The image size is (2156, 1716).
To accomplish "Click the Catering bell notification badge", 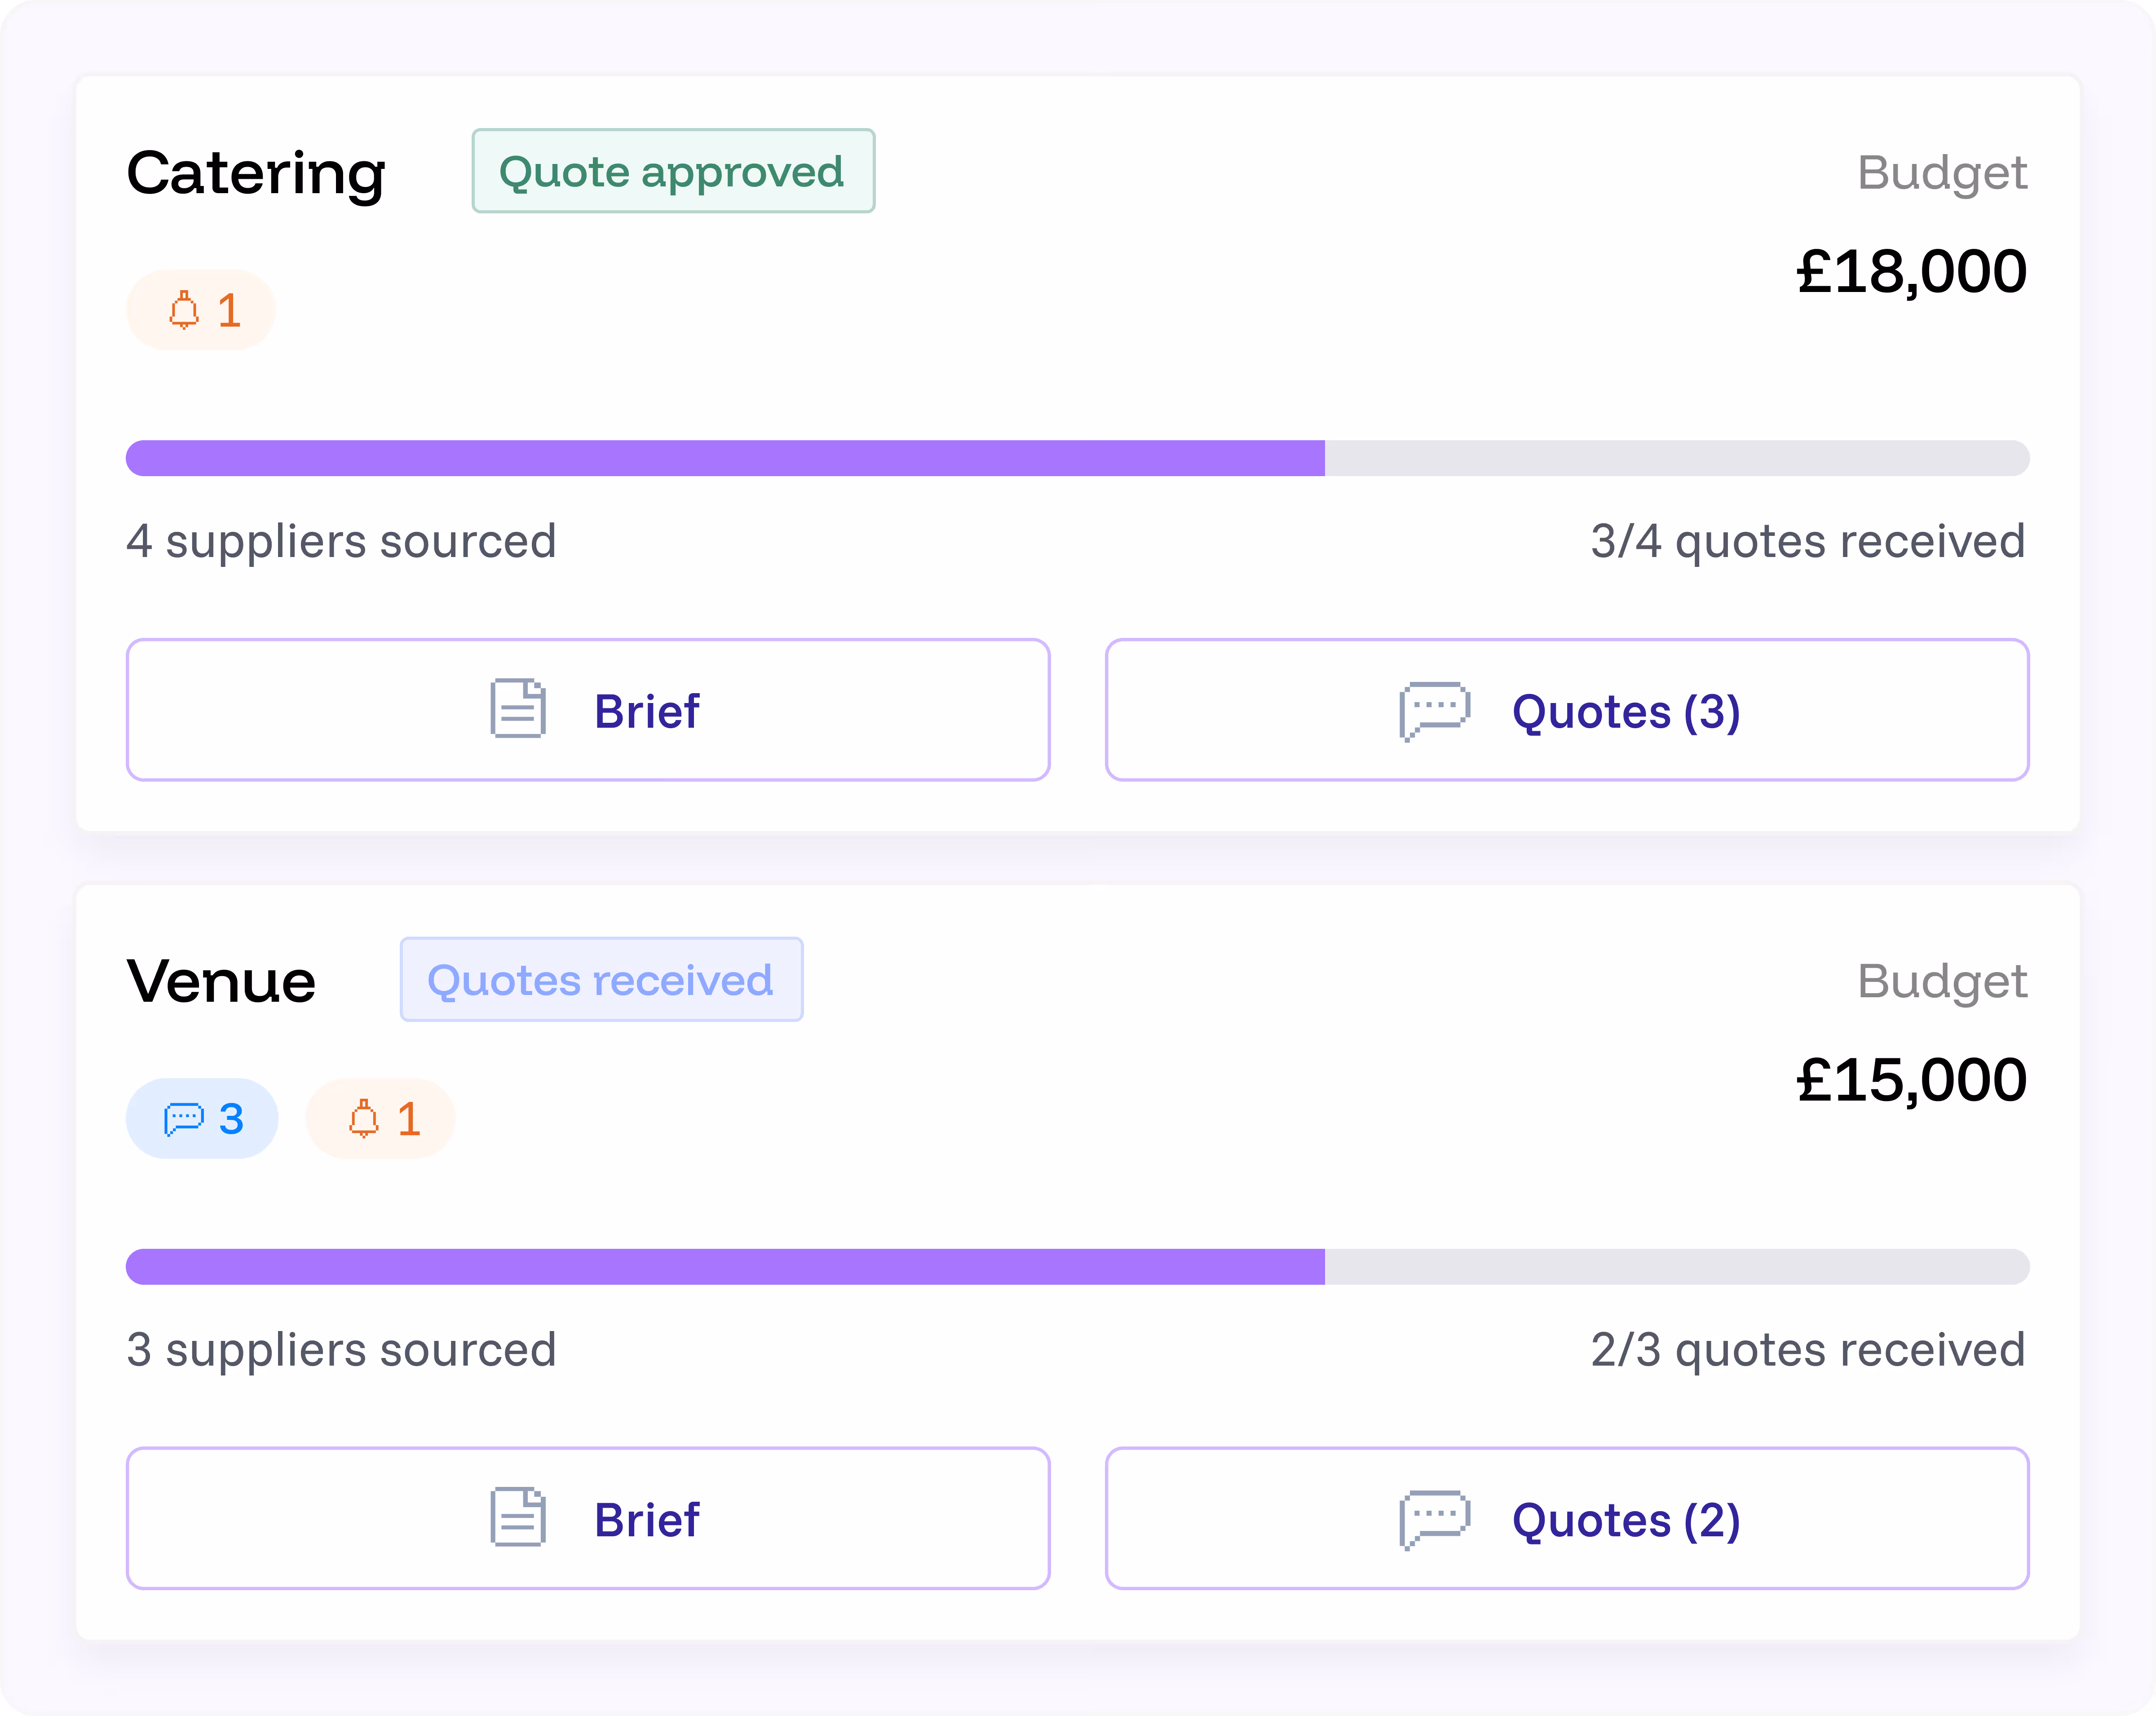I will point(200,310).
